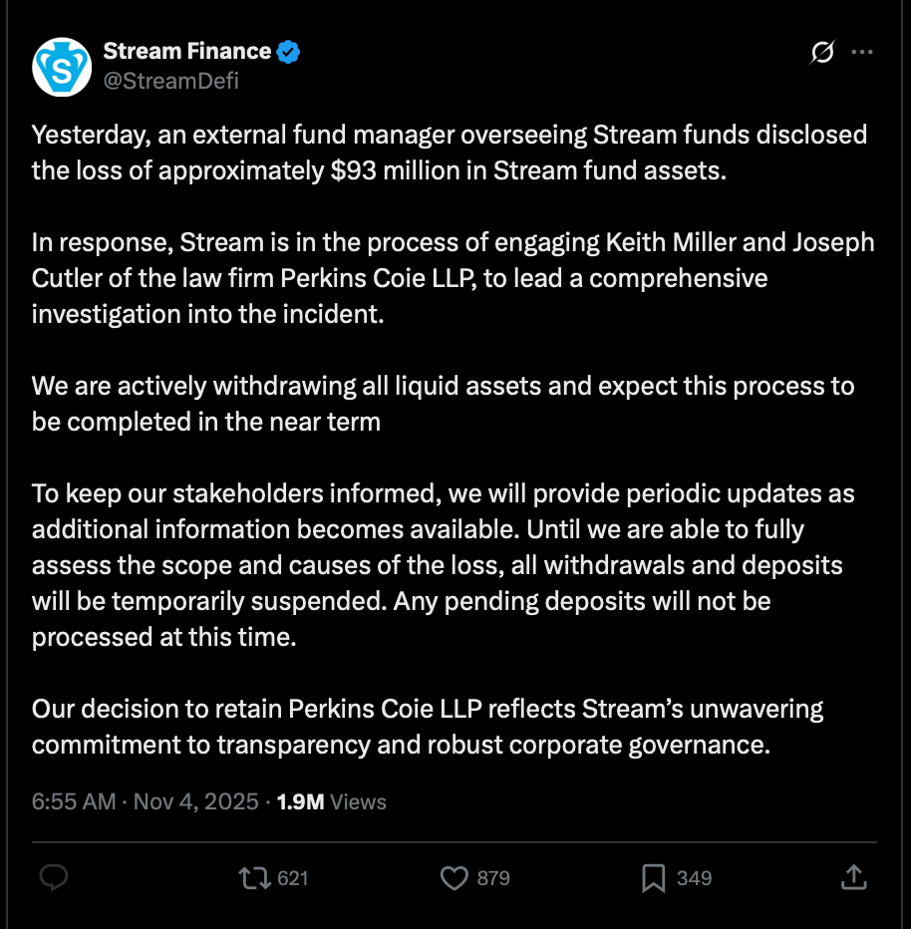
Task: Bookmark the post with bookmark icon
Action: pyautogui.click(x=654, y=877)
